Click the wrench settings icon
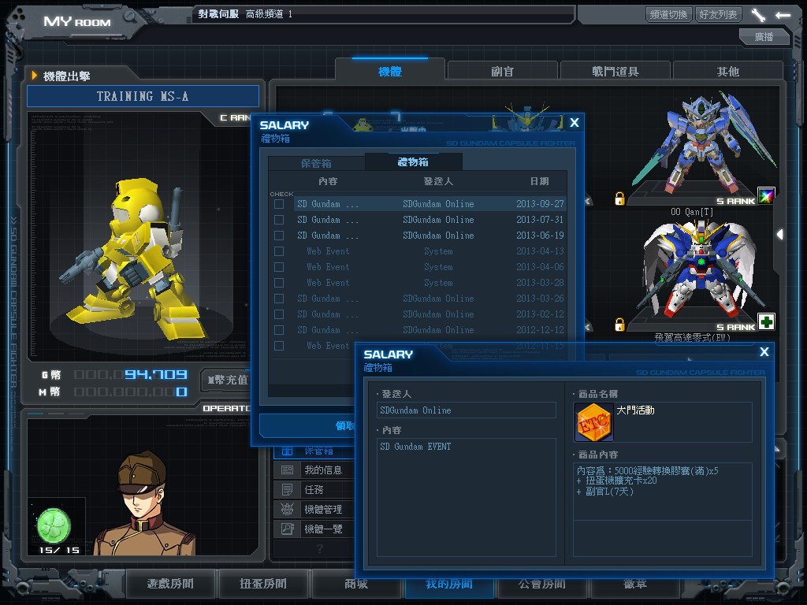 (x=759, y=14)
